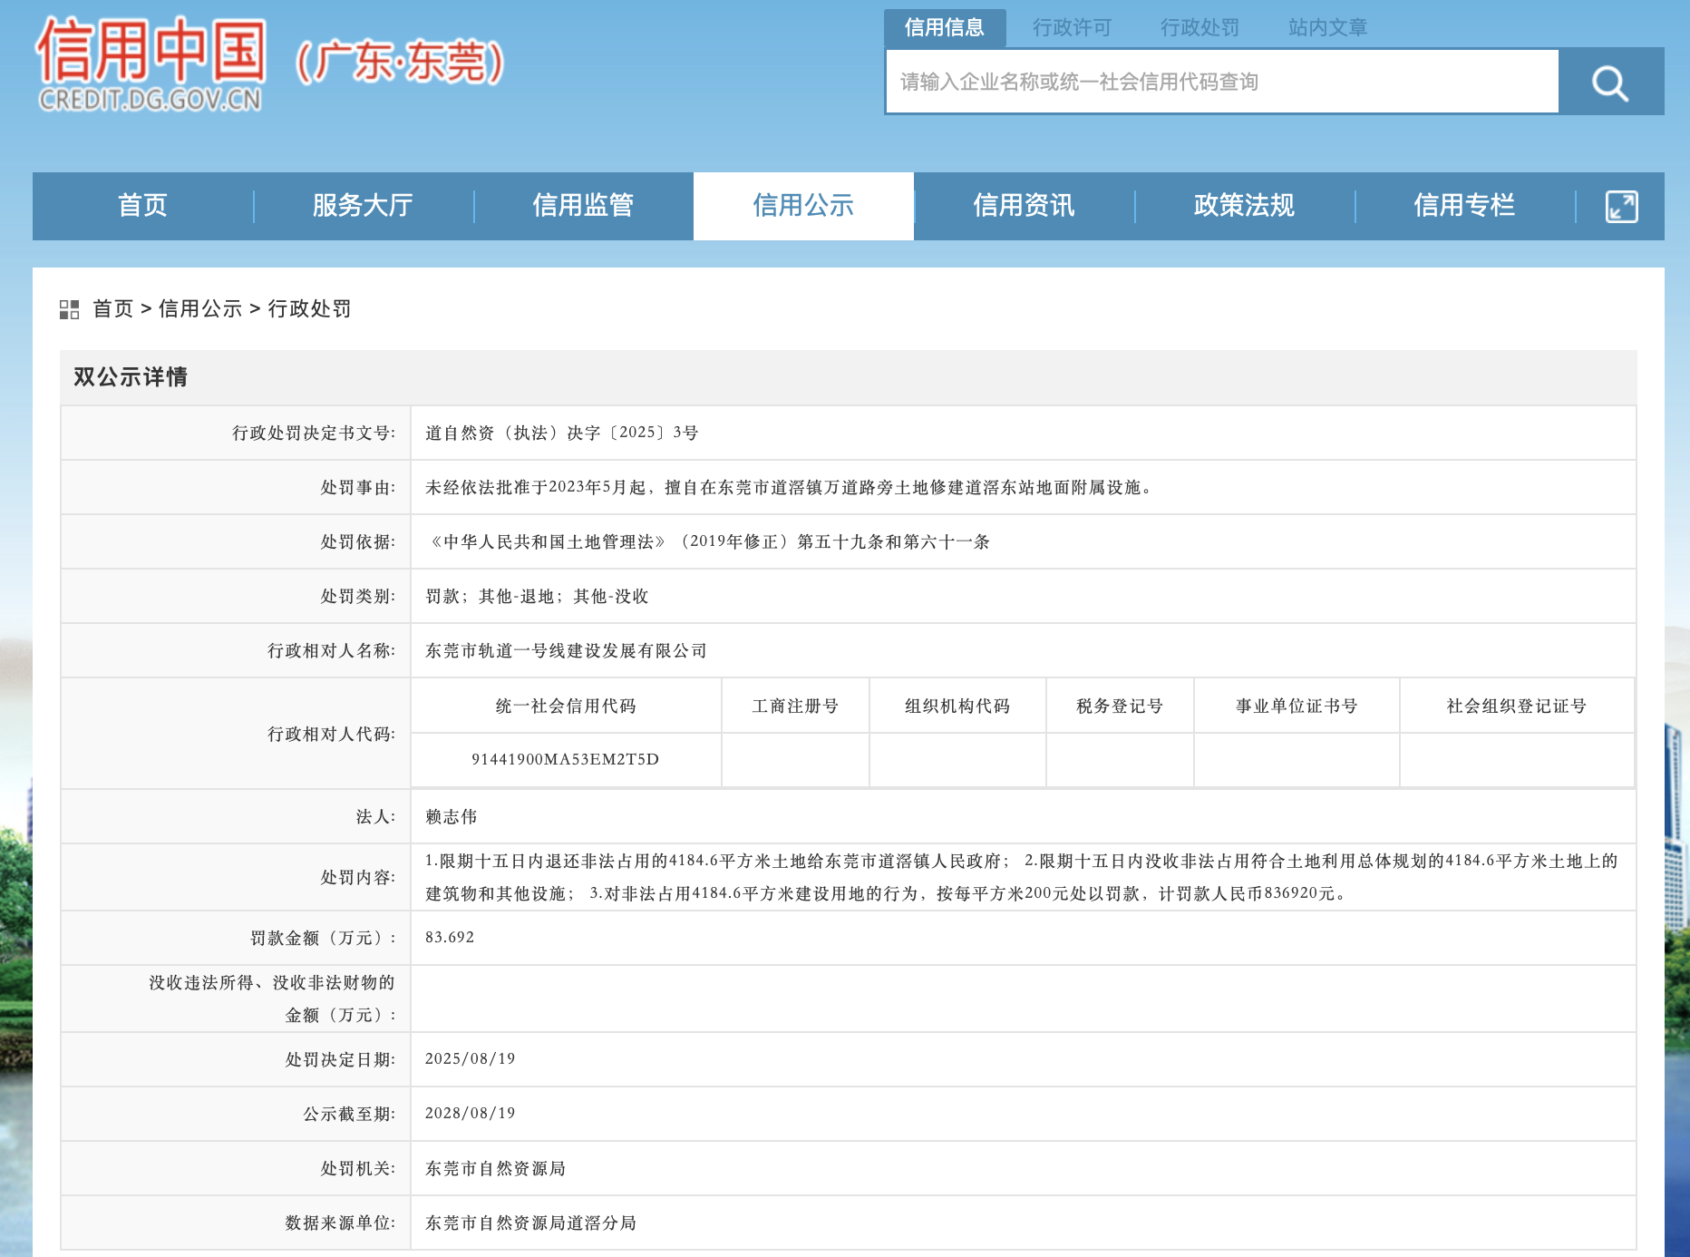
Task: Click the 法人 label
Action: pyautogui.click(x=376, y=816)
